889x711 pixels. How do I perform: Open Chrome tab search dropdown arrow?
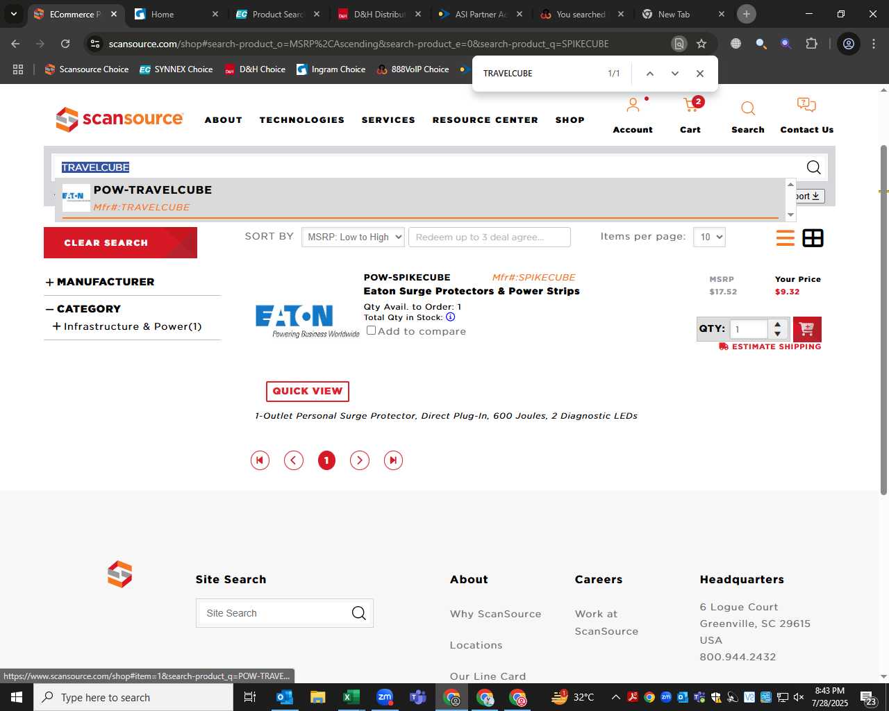click(x=13, y=14)
